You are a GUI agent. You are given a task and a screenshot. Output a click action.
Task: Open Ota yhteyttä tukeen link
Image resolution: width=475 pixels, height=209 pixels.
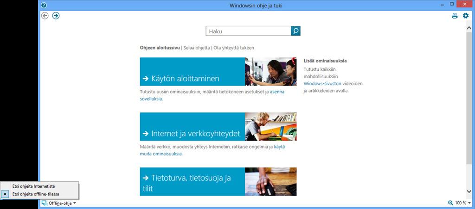(x=234, y=48)
